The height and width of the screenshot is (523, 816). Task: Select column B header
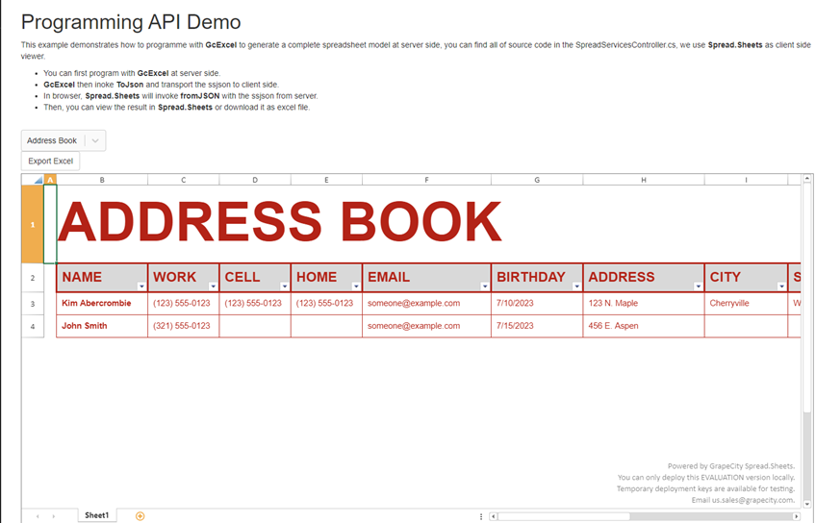[102, 180]
